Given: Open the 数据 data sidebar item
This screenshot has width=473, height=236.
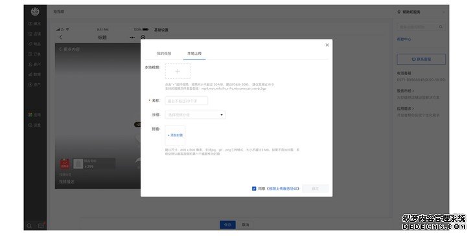Looking at the screenshot, I should 35,74.
